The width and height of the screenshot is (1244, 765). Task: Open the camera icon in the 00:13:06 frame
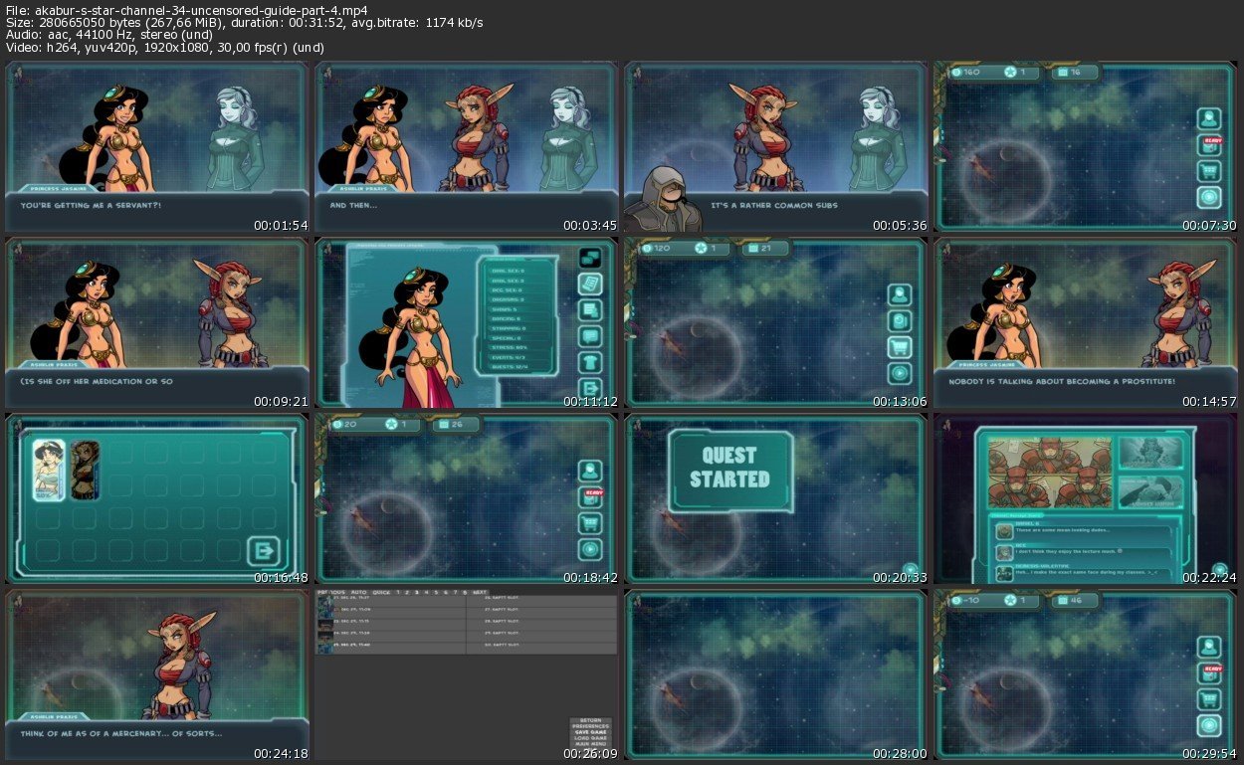[900, 321]
